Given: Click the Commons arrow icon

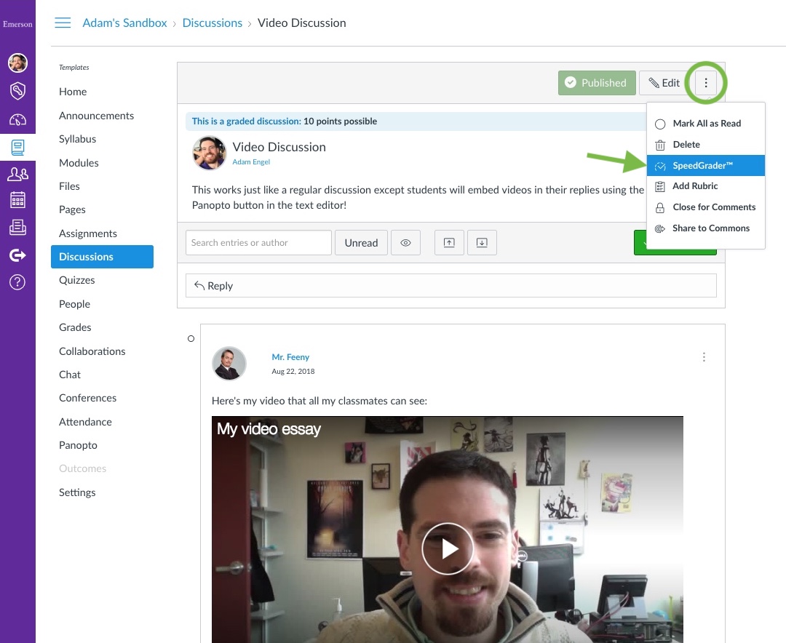Looking at the screenshot, I should (17, 255).
